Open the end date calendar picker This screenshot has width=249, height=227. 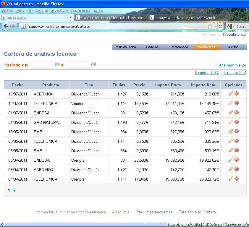(93, 64)
